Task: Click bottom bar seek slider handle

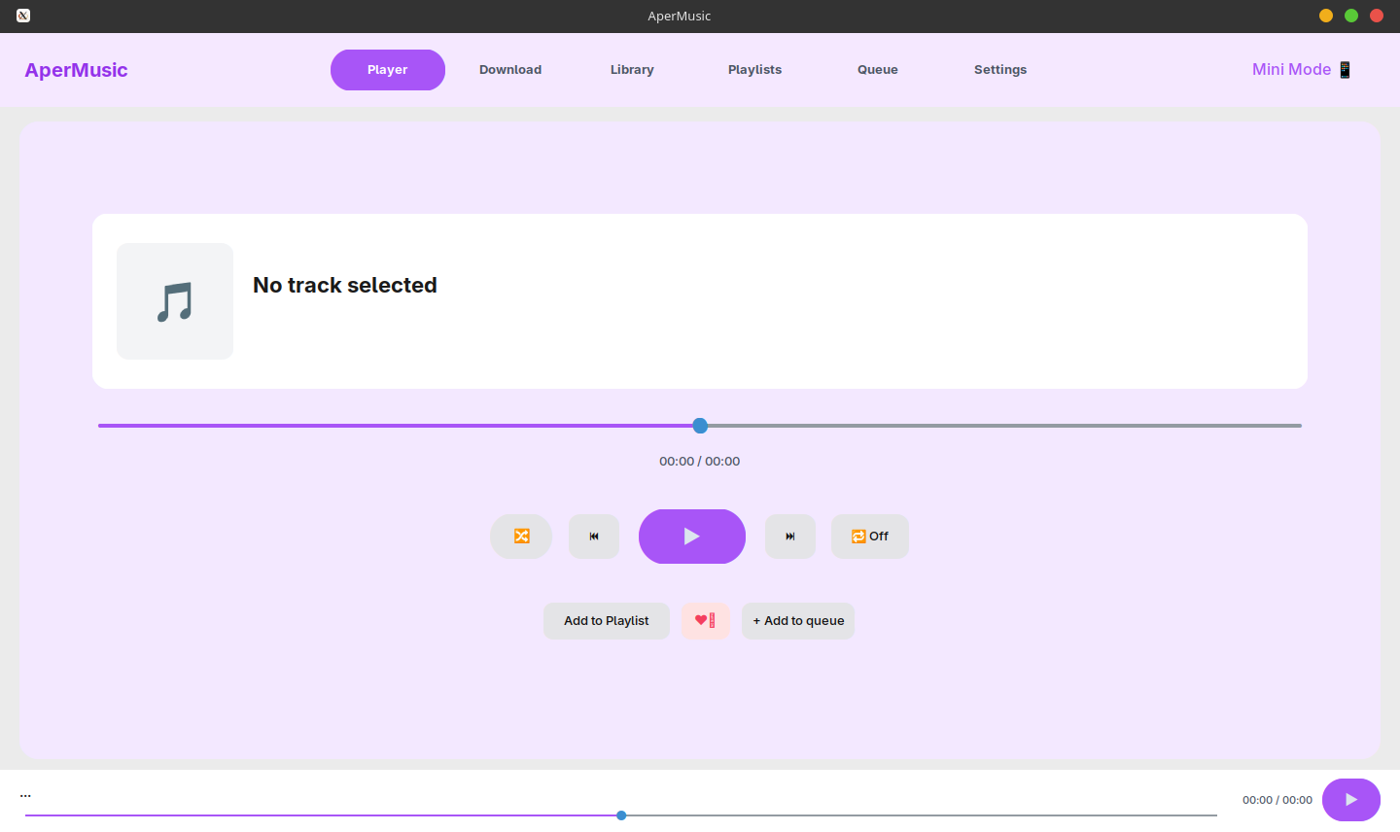Action: pyautogui.click(x=621, y=815)
